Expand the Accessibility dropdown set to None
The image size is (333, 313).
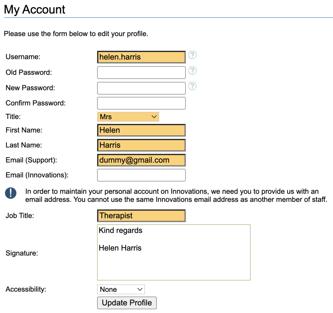pyautogui.click(x=121, y=289)
